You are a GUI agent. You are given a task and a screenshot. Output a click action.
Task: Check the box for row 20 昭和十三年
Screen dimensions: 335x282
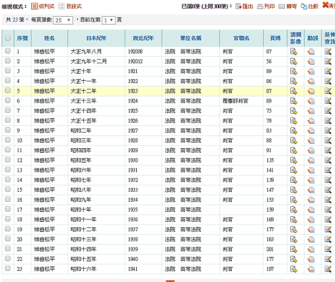point(8,239)
